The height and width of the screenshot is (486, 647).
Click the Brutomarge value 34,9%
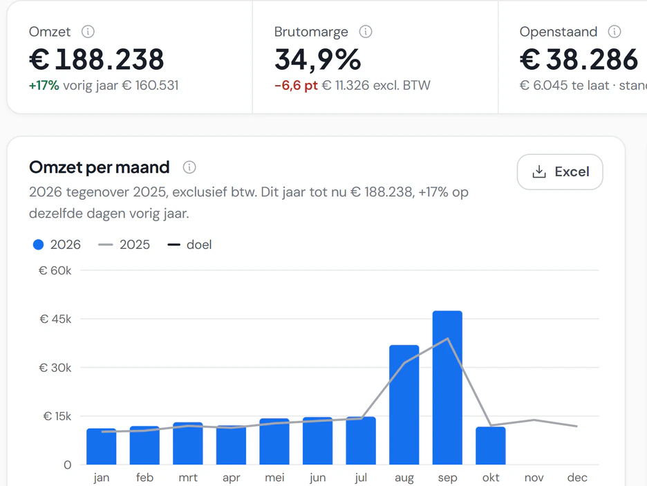pyautogui.click(x=318, y=59)
